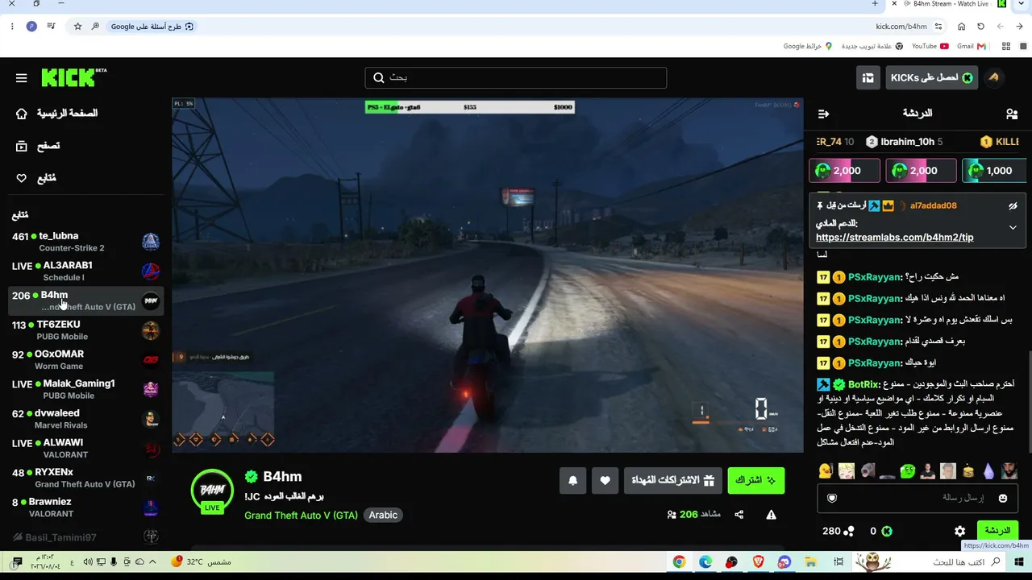Image resolution: width=1032 pixels, height=580 pixels.
Task: Toggle follow with the heart button
Action: click(x=605, y=480)
